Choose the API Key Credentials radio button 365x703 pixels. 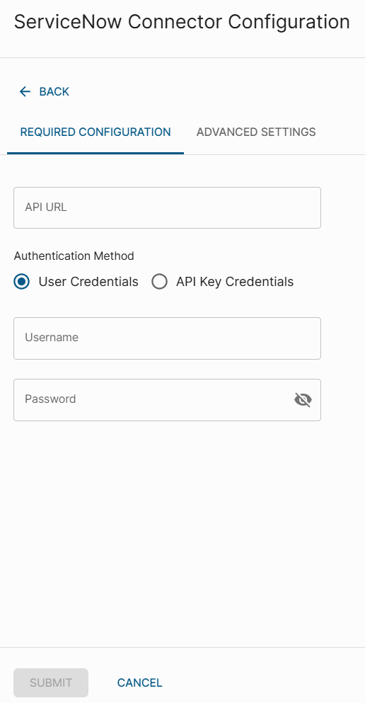[x=159, y=282]
